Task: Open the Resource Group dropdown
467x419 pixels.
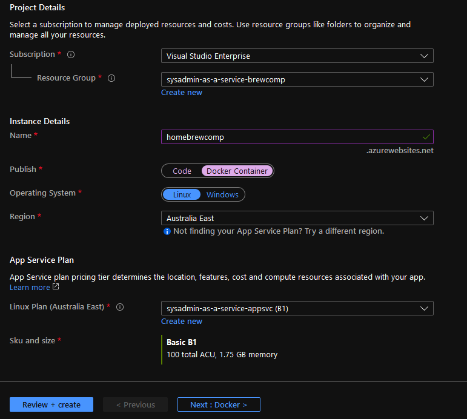Action: (x=297, y=79)
